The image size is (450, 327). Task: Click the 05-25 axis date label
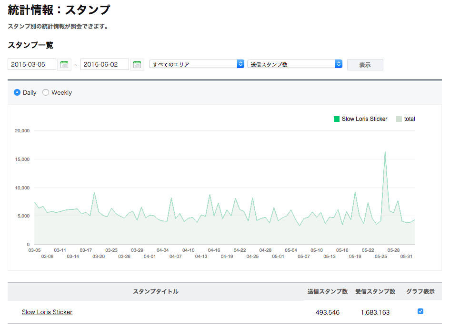(380, 256)
